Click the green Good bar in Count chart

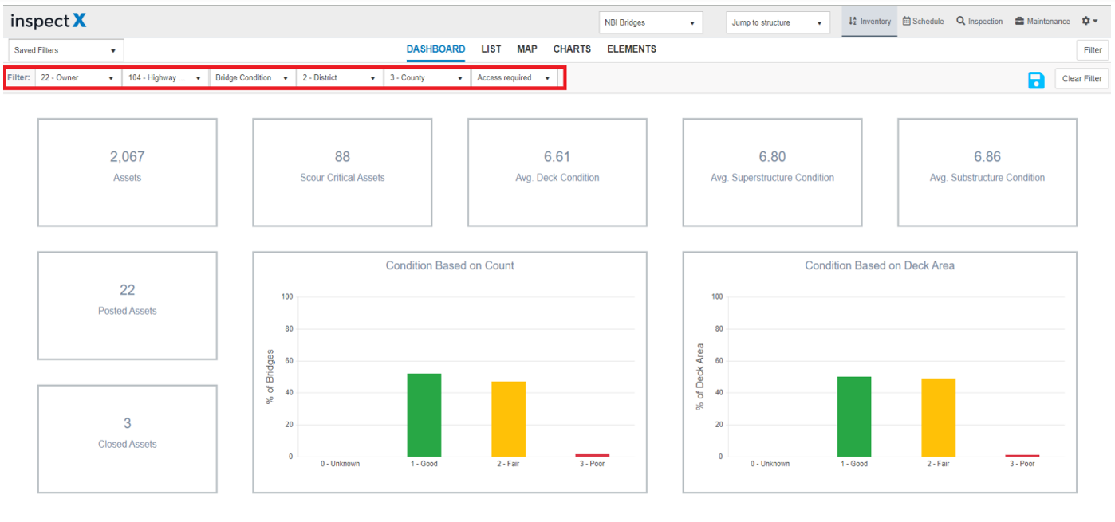pyautogui.click(x=424, y=415)
